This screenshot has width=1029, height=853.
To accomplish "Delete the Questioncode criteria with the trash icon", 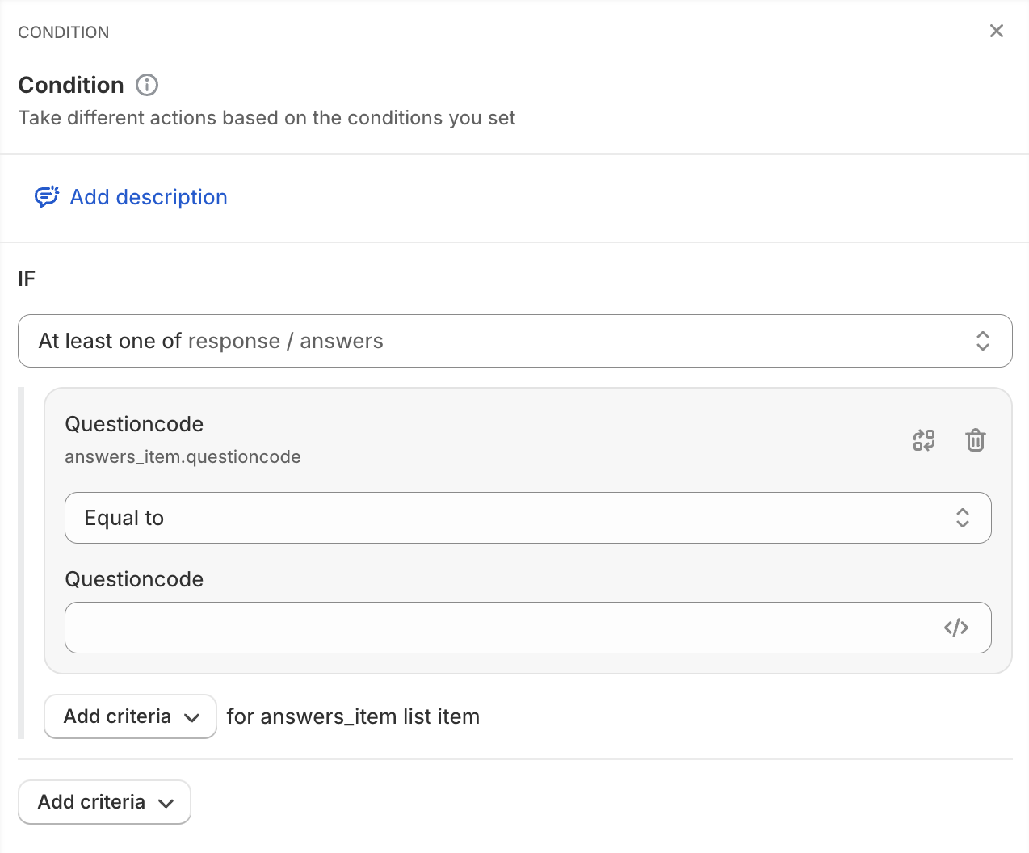I will pyautogui.click(x=976, y=440).
